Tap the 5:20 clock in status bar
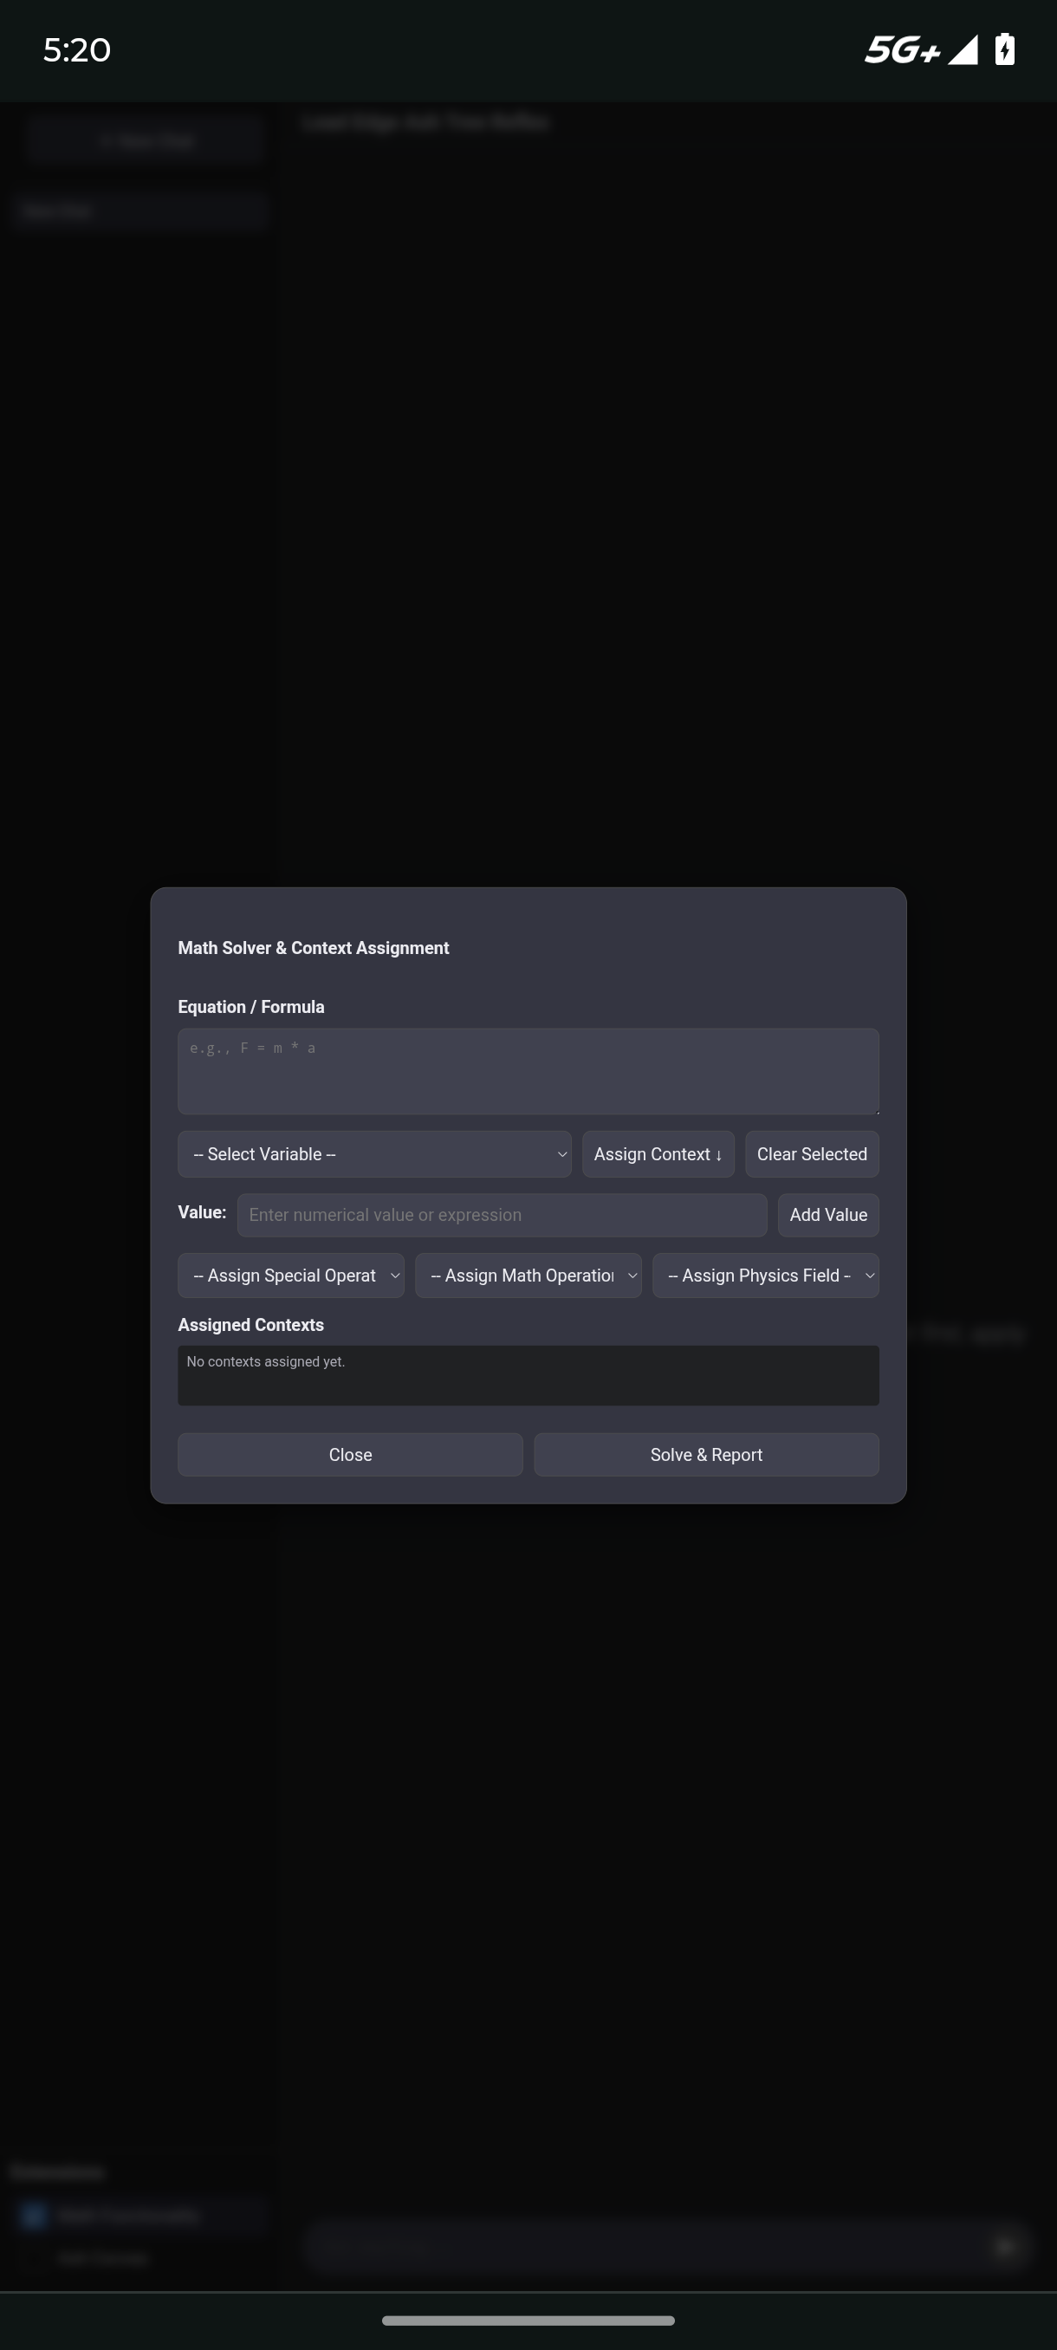The height and width of the screenshot is (2350, 1057). 76,49
